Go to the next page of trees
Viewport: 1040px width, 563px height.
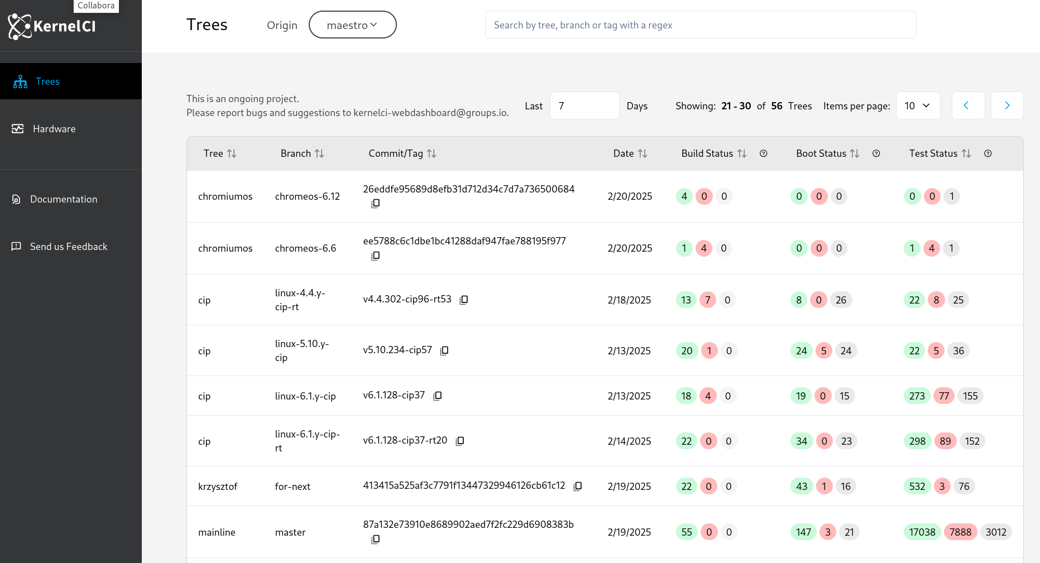(x=1007, y=105)
